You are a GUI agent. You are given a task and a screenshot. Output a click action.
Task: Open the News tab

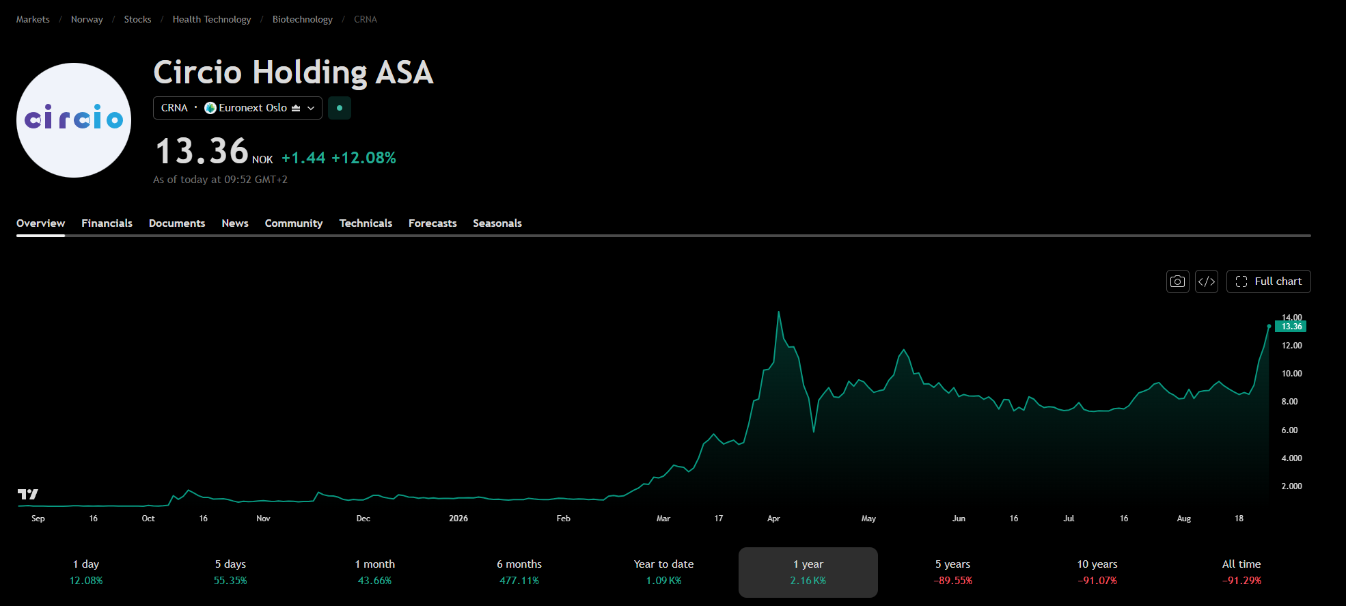click(x=235, y=223)
